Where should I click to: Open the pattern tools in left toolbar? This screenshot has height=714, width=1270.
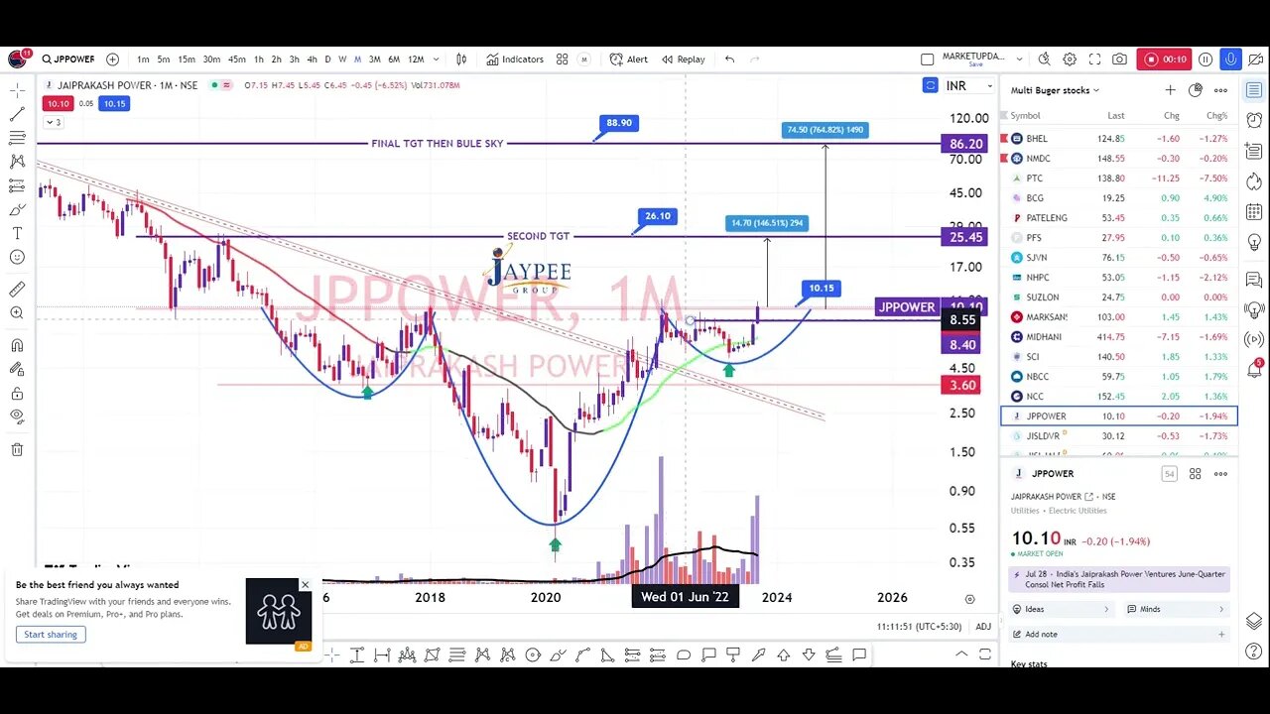[17, 162]
